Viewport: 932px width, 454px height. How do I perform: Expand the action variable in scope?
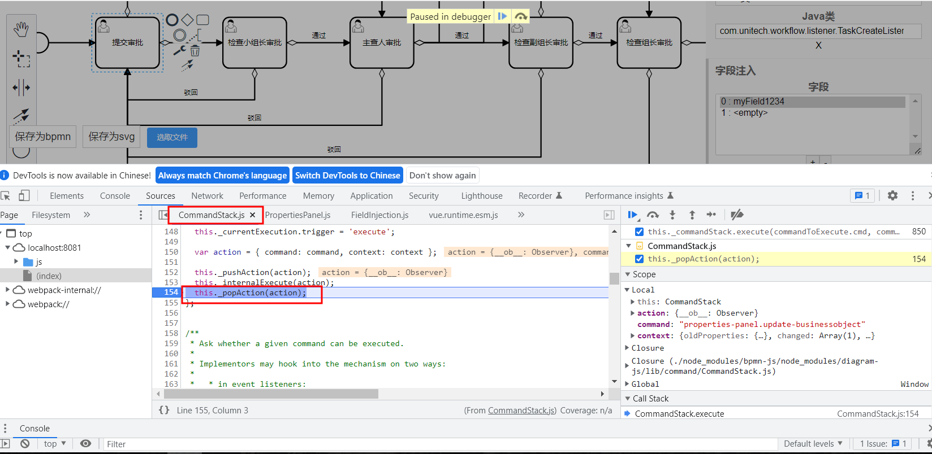(633, 313)
